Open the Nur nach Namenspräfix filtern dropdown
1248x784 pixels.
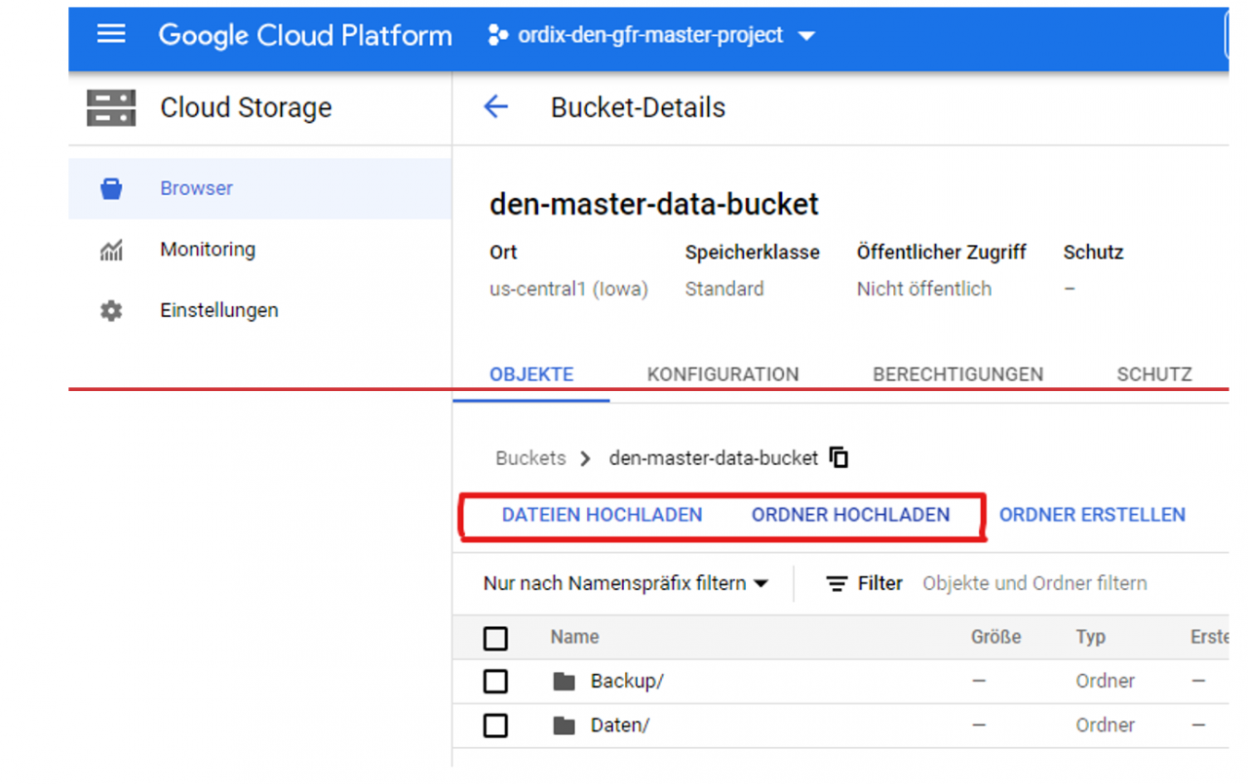(625, 584)
